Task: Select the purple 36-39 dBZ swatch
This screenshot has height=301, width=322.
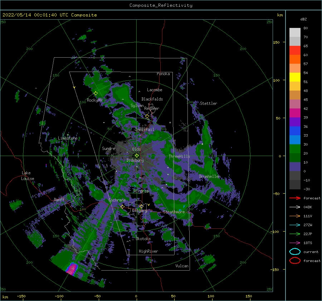Action: (x=295, y=122)
